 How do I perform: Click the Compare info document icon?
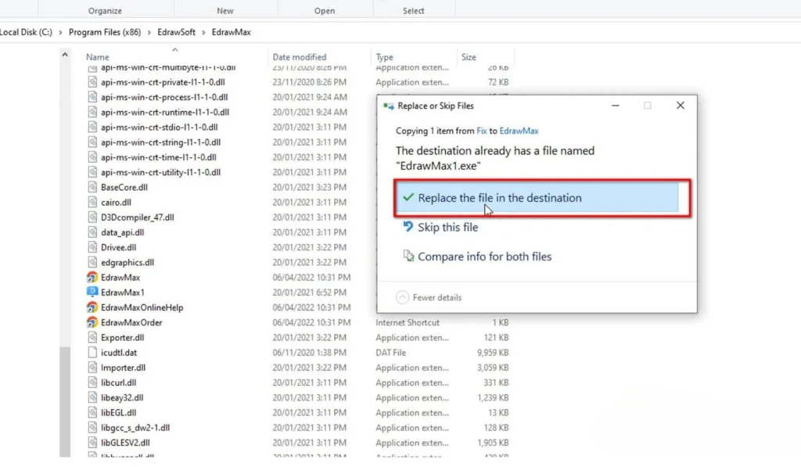coord(408,256)
